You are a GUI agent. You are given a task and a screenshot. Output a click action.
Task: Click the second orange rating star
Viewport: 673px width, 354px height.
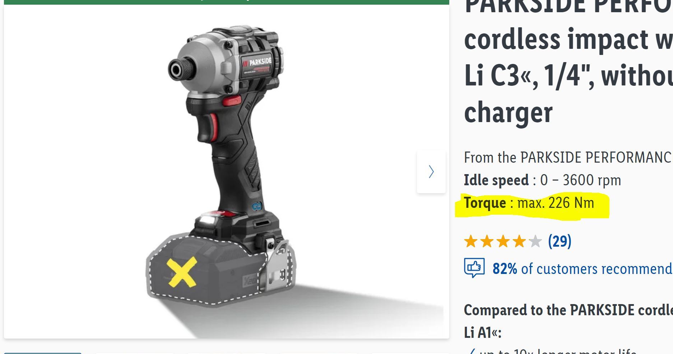coord(487,241)
